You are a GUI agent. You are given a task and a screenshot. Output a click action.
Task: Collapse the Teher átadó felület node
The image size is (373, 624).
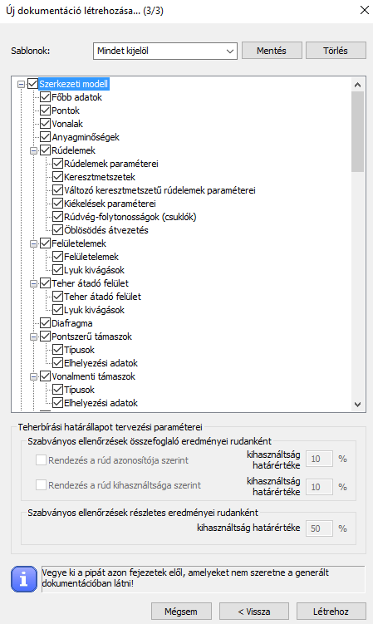point(34,283)
